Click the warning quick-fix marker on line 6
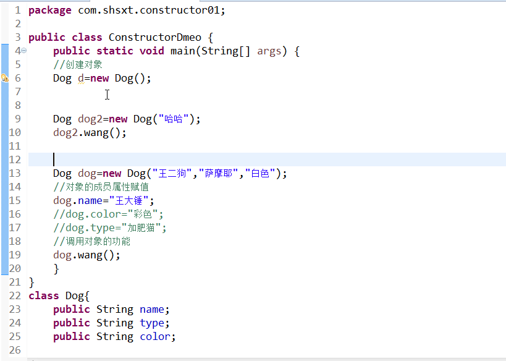506x361 pixels. [4, 78]
